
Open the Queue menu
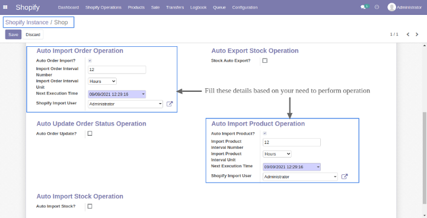coord(219,7)
